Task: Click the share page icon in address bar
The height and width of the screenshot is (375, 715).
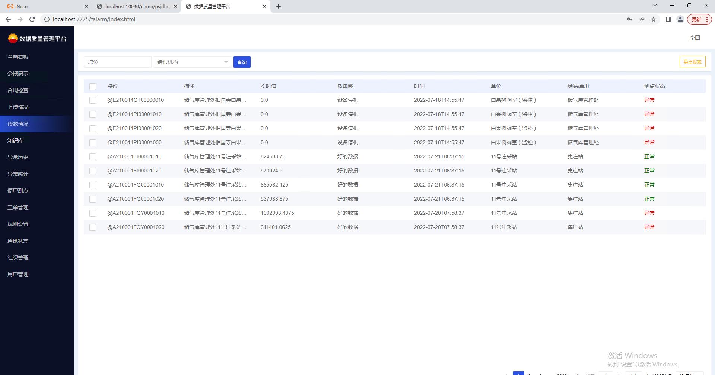Action: point(642,19)
